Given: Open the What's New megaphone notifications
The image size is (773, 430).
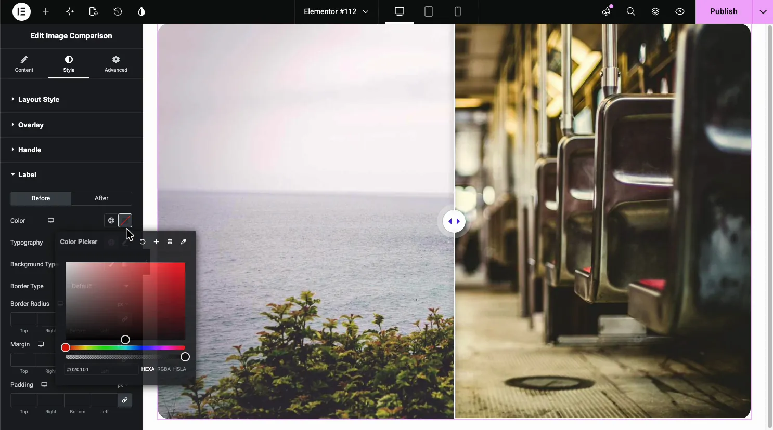Looking at the screenshot, I should (x=607, y=11).
